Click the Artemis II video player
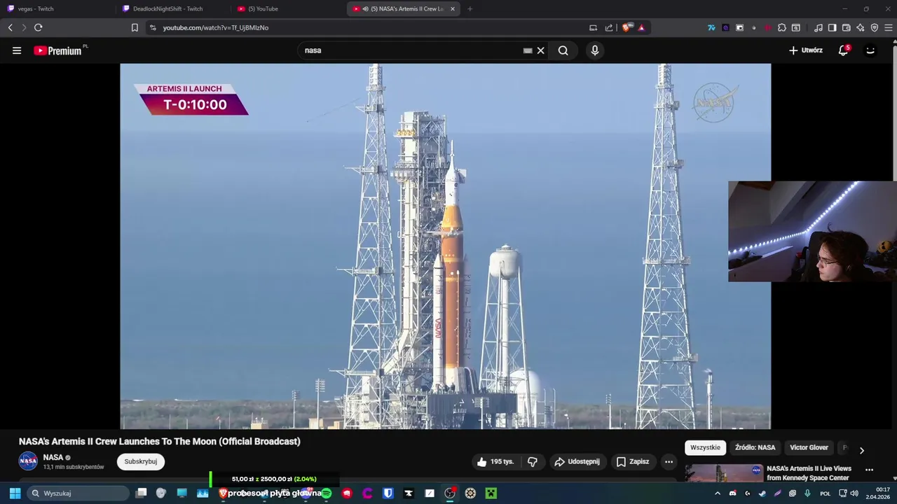The height and width of the screenshot is (504, 897). click(445, 246)
